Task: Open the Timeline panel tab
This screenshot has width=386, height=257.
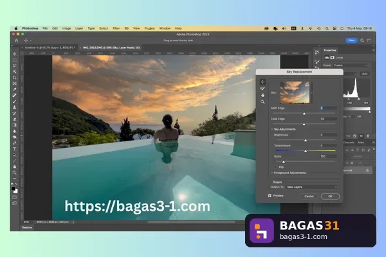Action: click(x=27, y=227)
